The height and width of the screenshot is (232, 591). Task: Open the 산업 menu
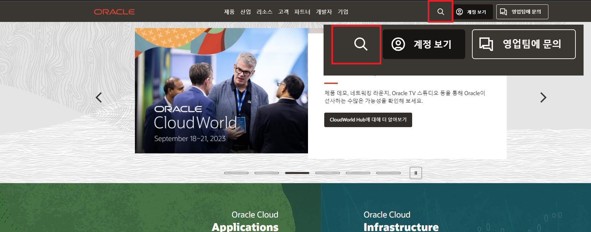(245, 12)
